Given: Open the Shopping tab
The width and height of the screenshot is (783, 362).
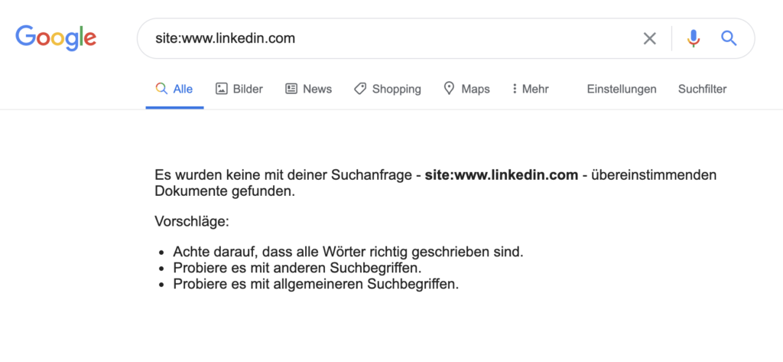Looking at the screenshot, I should point(396,89).
